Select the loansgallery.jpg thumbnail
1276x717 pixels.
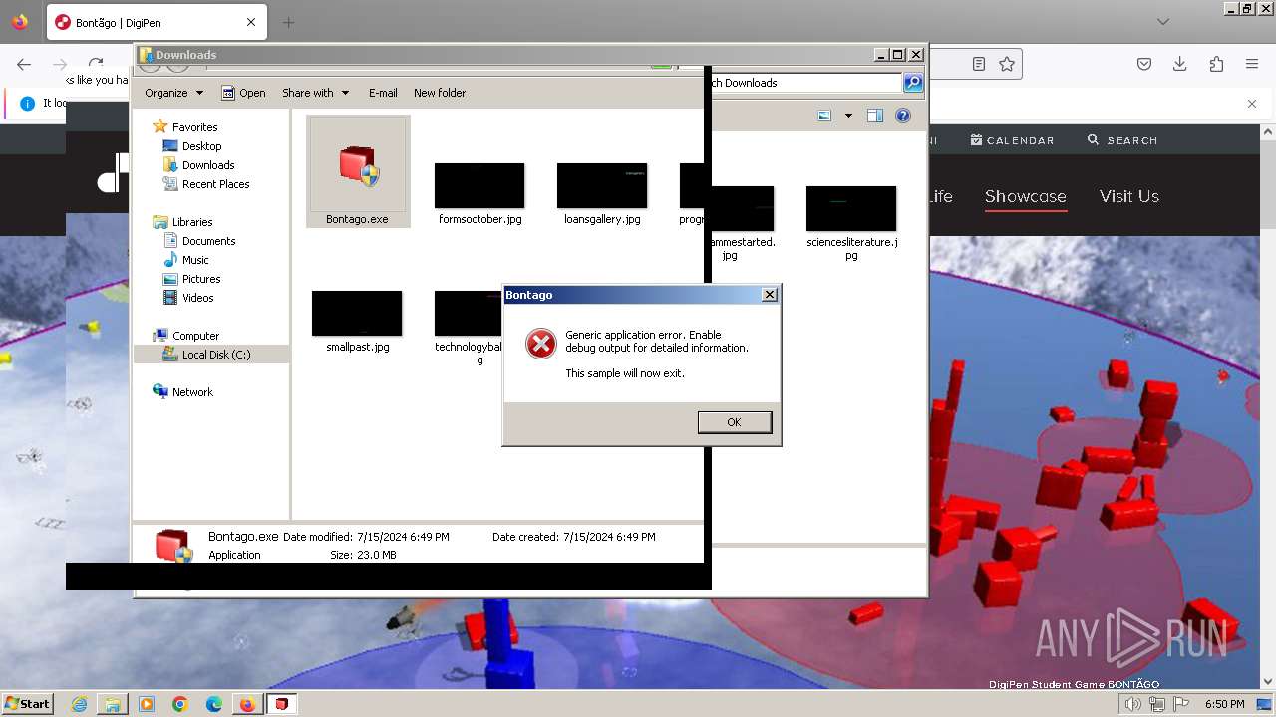click(602, 186)
